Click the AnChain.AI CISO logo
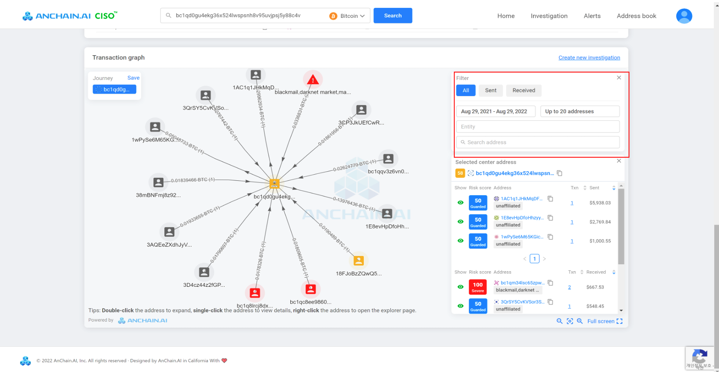 pos(70,16)
